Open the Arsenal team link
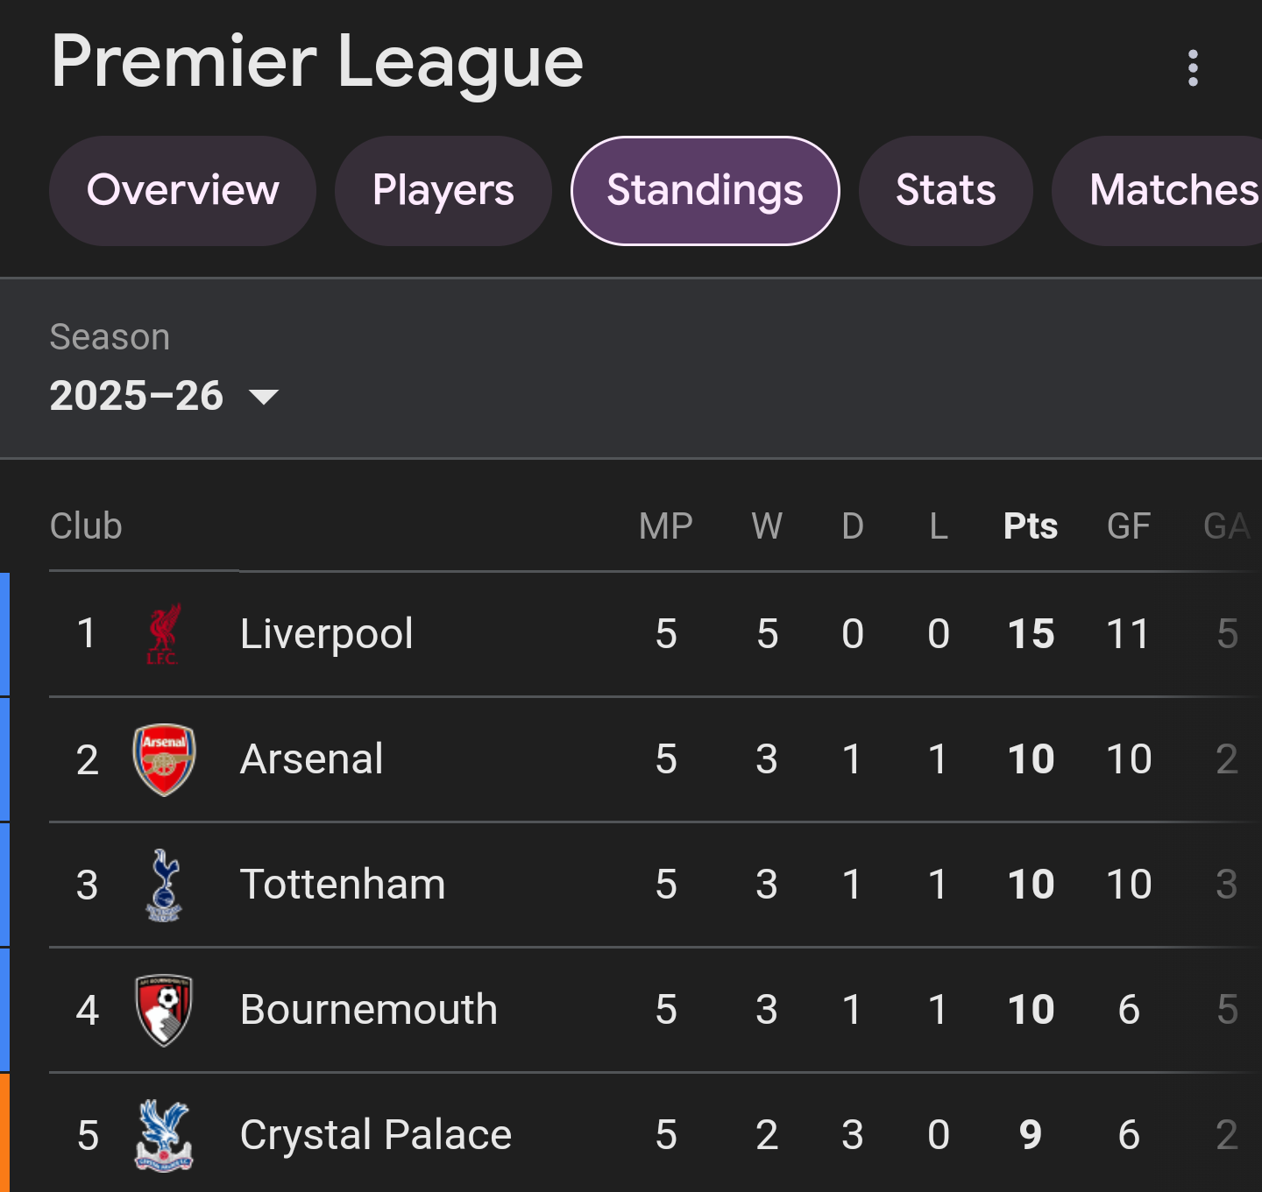 311,759
